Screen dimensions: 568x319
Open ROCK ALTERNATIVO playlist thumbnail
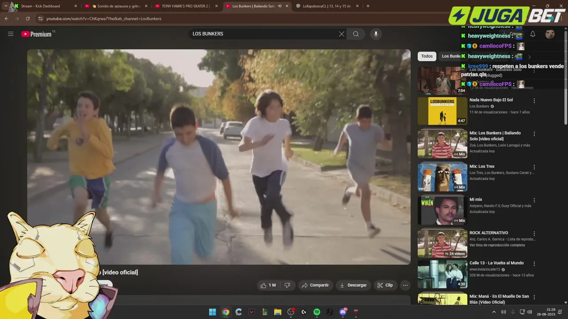[442, 244]
